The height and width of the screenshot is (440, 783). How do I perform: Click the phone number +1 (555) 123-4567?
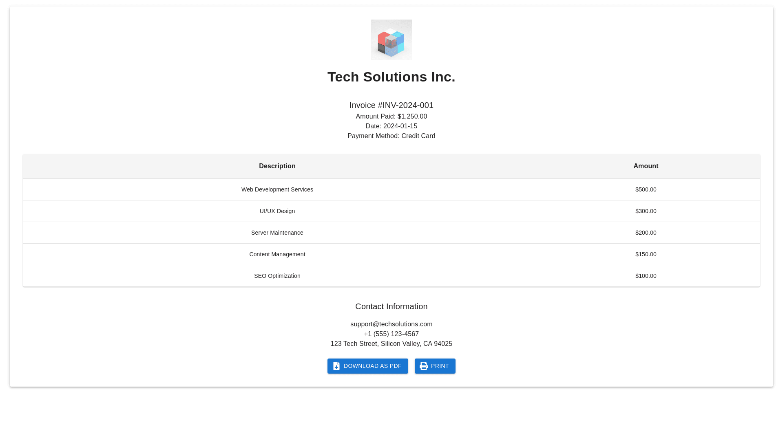click(391, 334)
